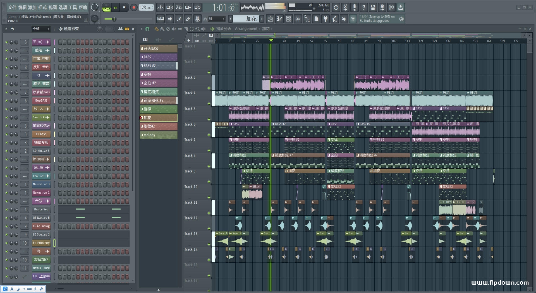Toggle mute LED of FL Keys channel

pos(7,134)
